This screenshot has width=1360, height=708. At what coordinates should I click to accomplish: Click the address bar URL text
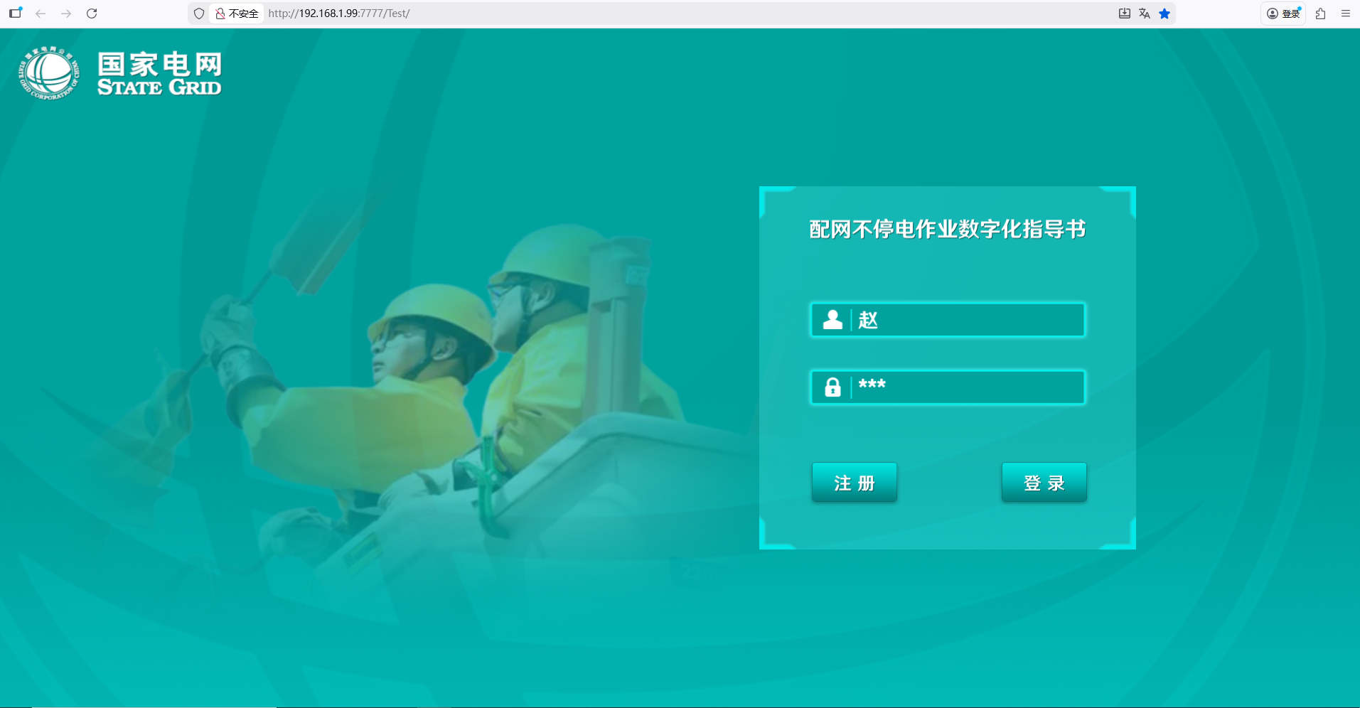pyautogui.click(x=338, y=14)
